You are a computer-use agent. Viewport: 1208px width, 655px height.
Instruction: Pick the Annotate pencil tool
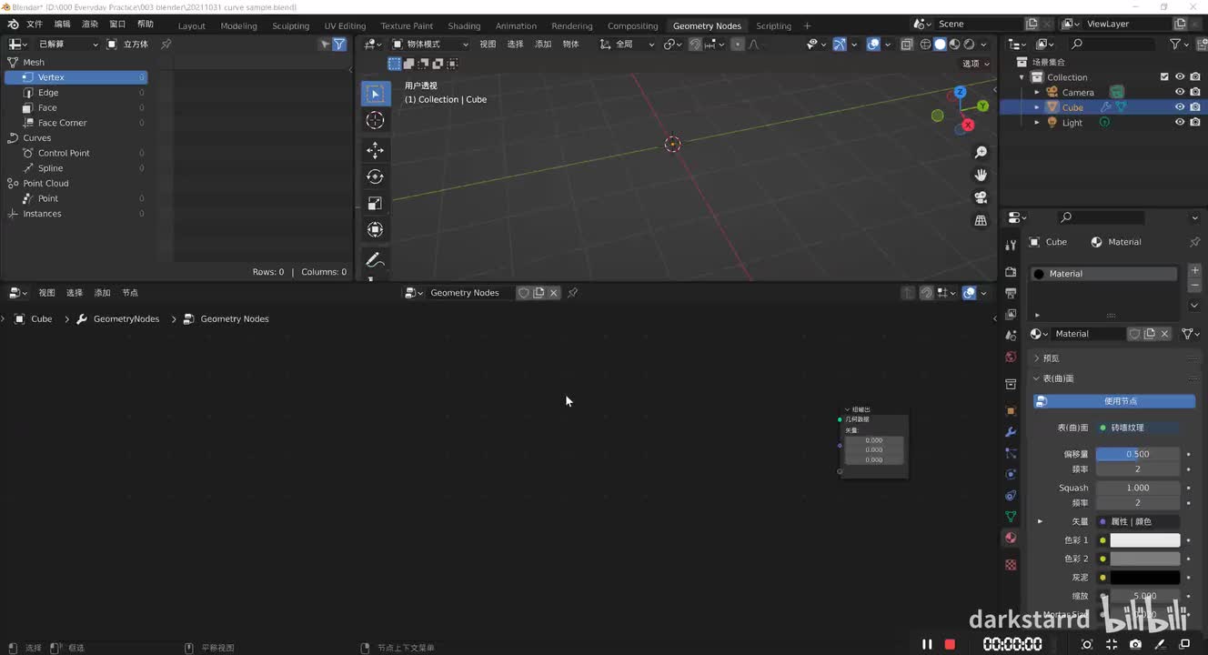click(375, 260)
